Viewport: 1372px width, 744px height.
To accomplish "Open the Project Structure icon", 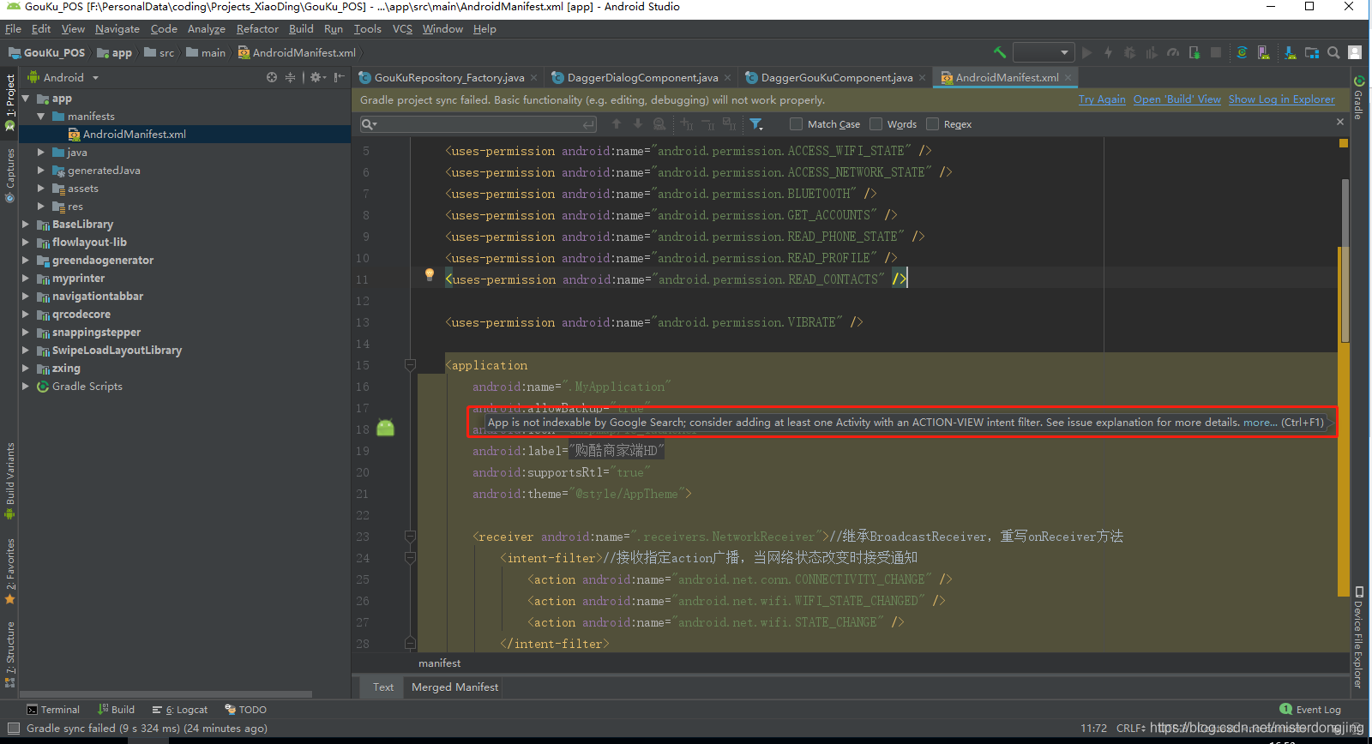I will point(1312,52).
